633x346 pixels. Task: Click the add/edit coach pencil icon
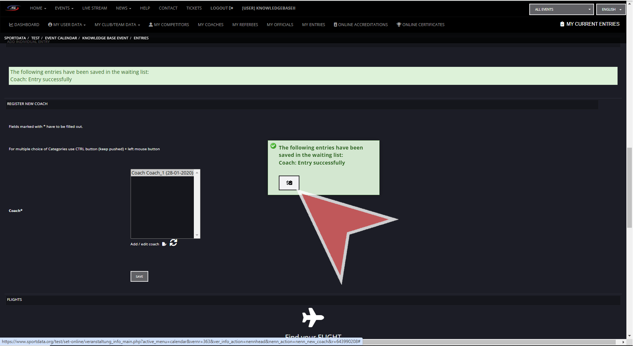pyautogui.click(x=164, y=244)
